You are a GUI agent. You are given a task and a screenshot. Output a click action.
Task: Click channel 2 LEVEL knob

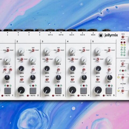coord(21,90)
